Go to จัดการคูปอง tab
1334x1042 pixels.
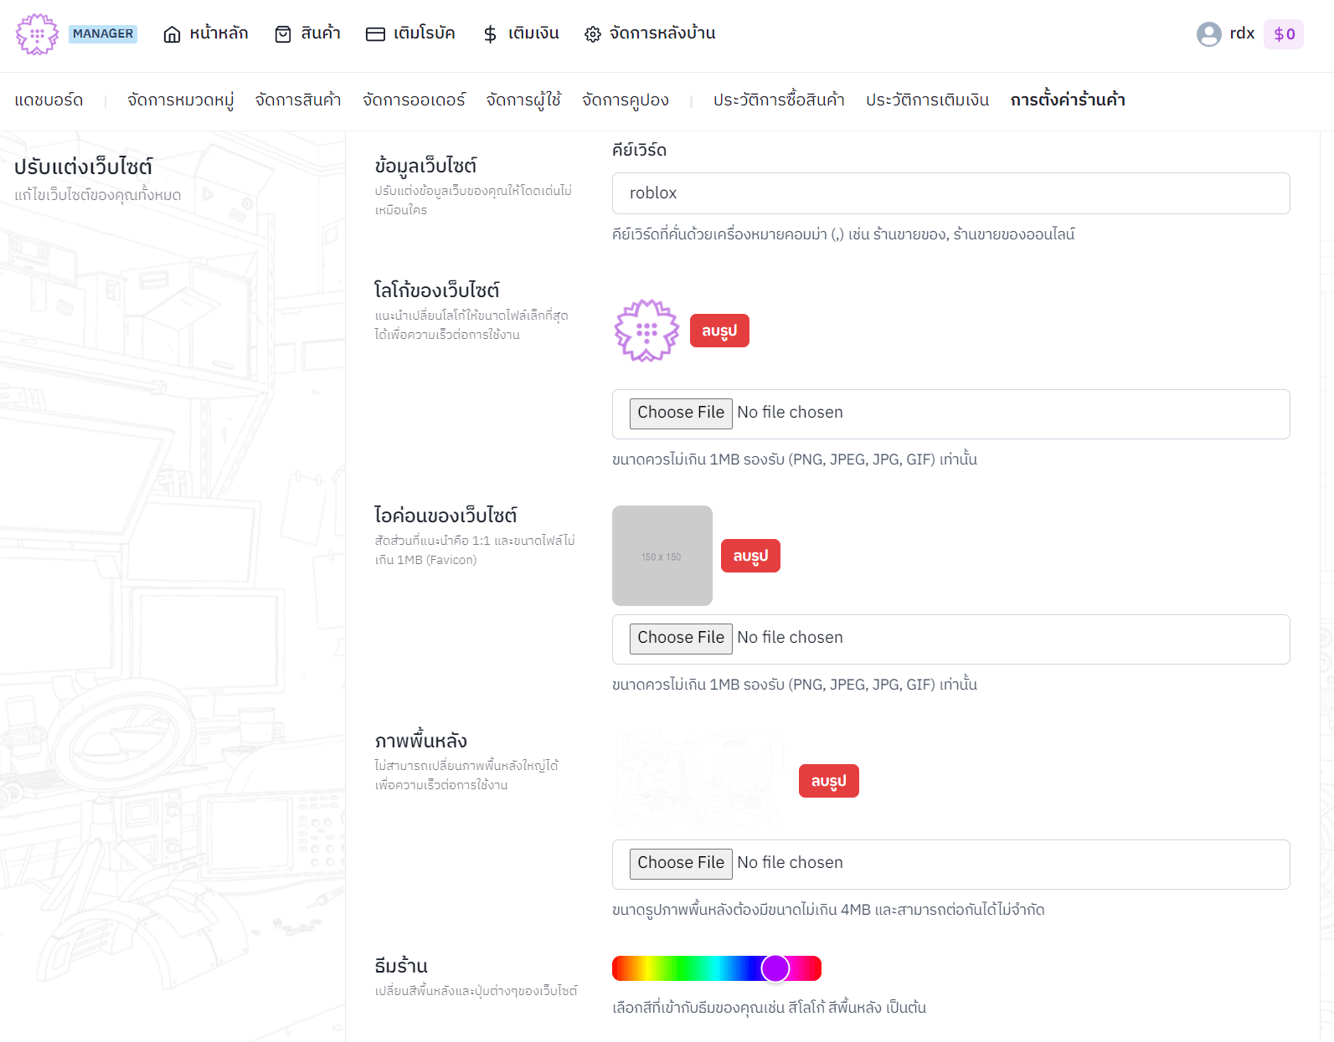625,100
